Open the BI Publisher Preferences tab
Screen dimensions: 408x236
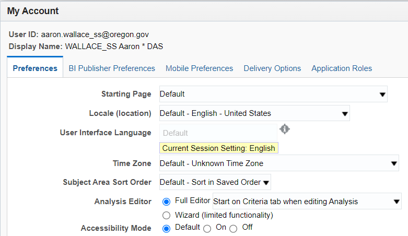(x=112, y=68)
